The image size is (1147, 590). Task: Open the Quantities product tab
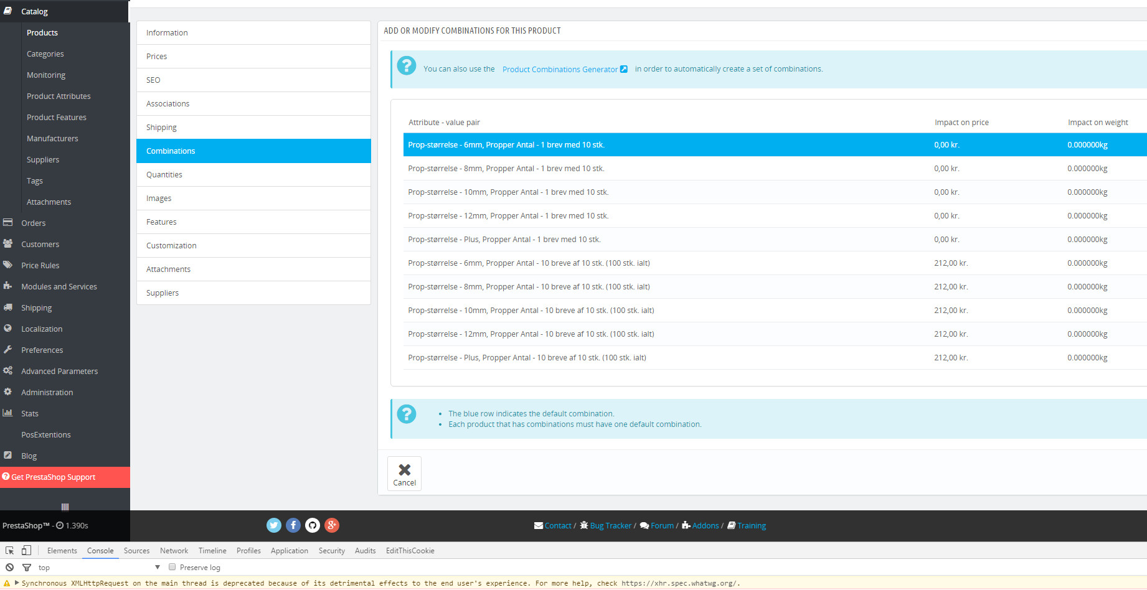(253, 175)
